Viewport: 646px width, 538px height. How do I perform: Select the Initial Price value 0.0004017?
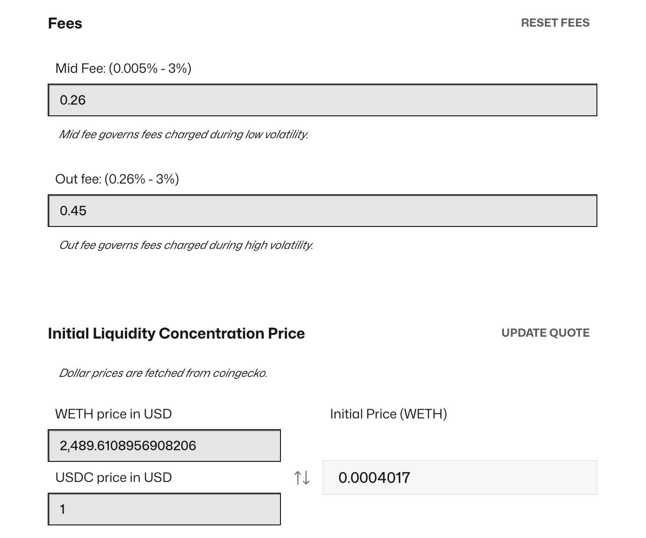(374, 478)
